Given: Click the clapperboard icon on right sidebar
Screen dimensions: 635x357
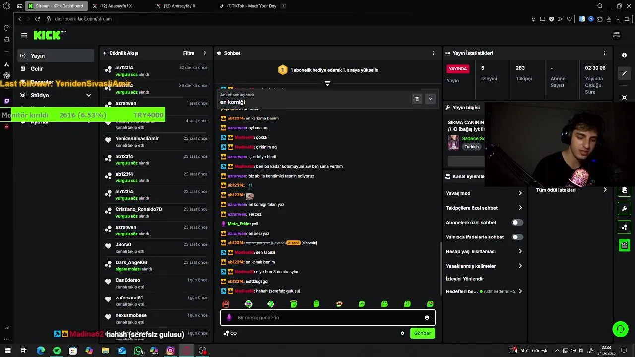Looking at the screenshot, I should (625, 245).
